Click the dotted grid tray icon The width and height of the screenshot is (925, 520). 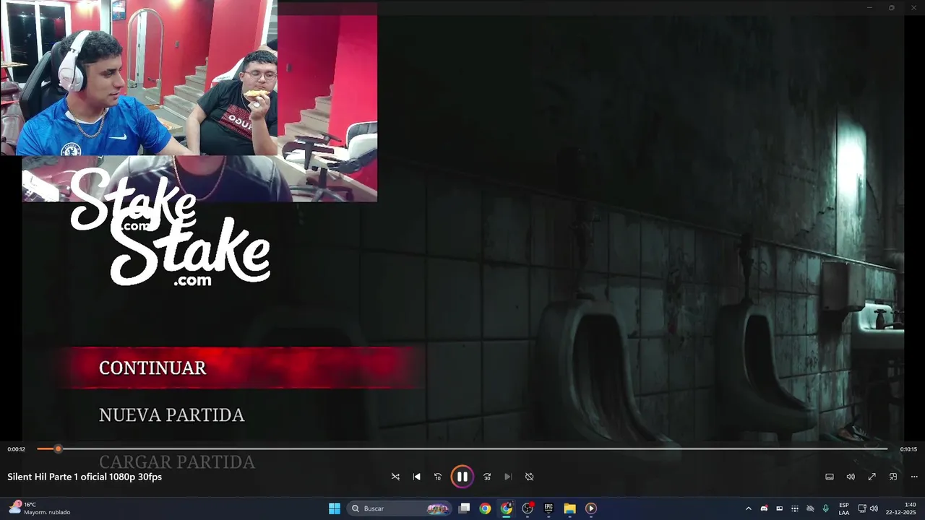(795, 508)
